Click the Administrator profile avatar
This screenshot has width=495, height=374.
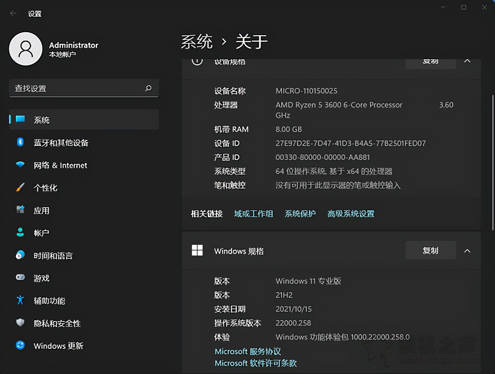(x=26, y=49)
